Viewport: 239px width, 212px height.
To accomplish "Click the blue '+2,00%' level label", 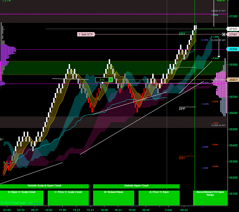I will (x=205, y=40).
